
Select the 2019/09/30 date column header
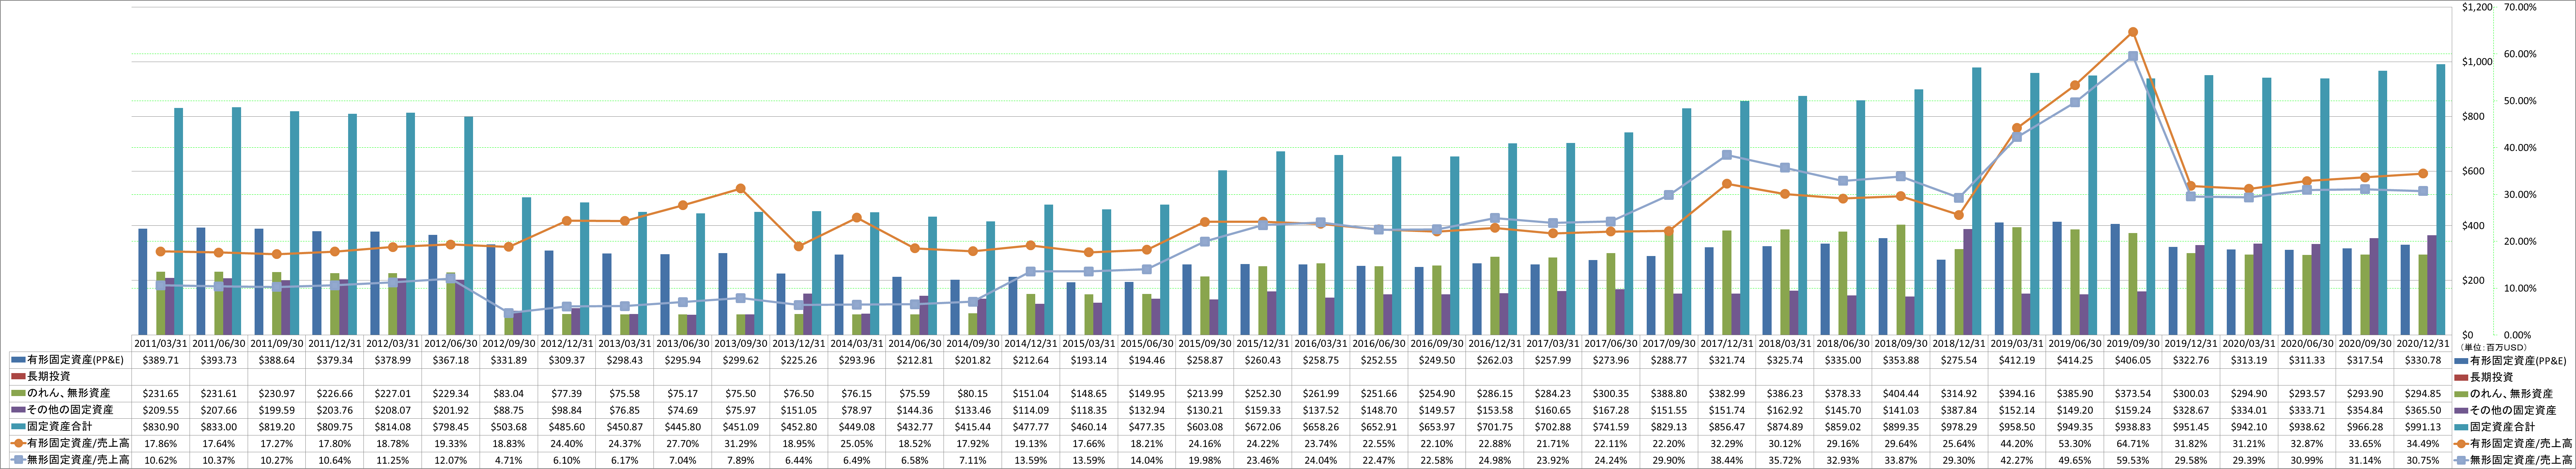2133,342
